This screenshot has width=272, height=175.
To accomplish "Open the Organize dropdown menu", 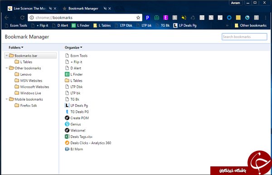I will [73, 48].
